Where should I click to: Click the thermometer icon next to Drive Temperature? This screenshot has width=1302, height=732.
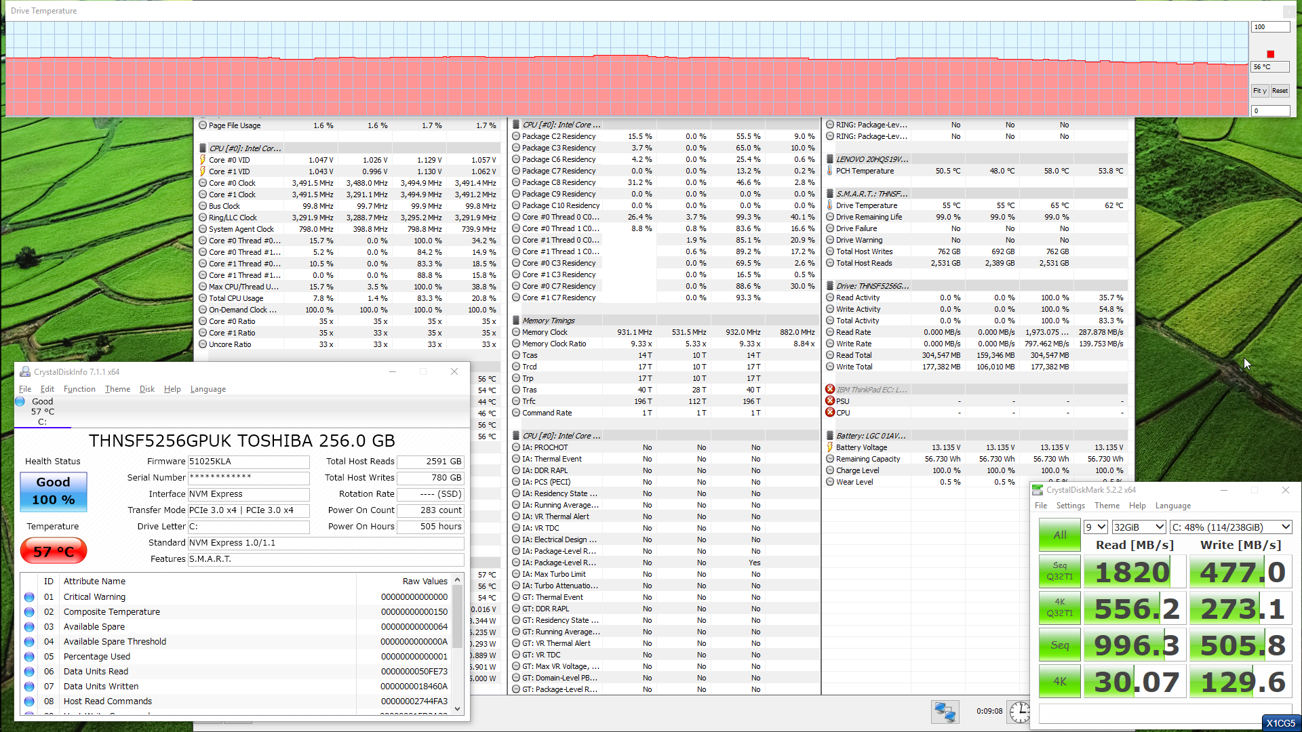coord(830,205)
